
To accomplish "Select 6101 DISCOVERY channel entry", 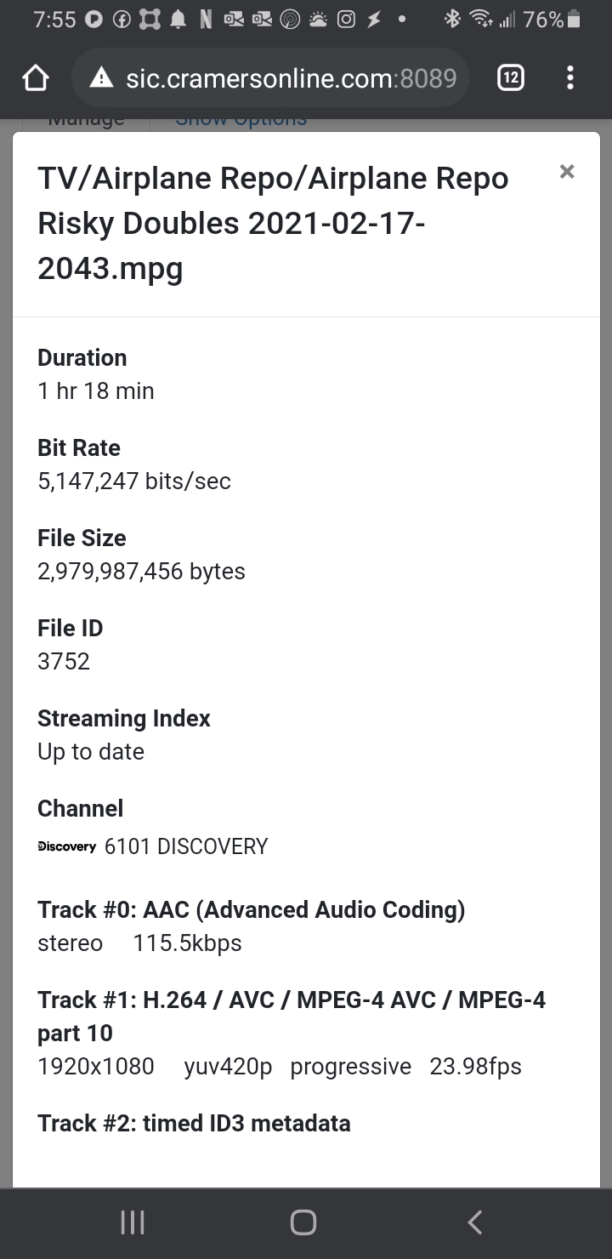I will [184, 846].
